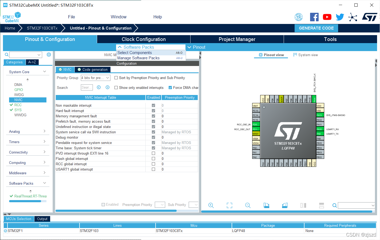Toggle Debug monitor enabled checkbox
380x240 pixels.
coord(153,137)
